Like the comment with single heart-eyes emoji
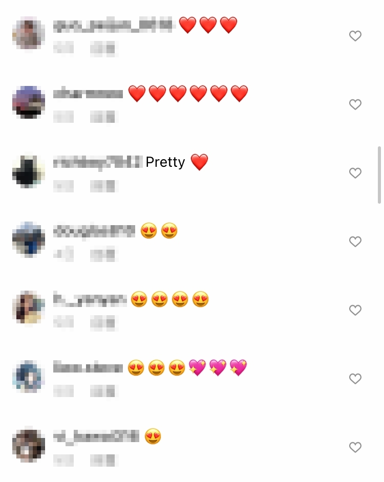This screenshot has width=384, height=482. pyautogui.click(x=355, y=447)
